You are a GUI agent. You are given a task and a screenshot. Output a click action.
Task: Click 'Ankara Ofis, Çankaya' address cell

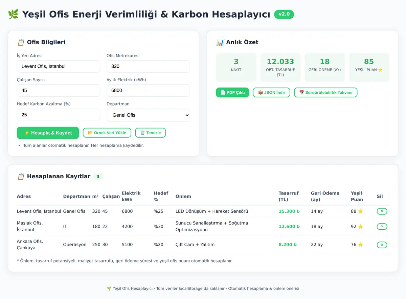(30, 245)
